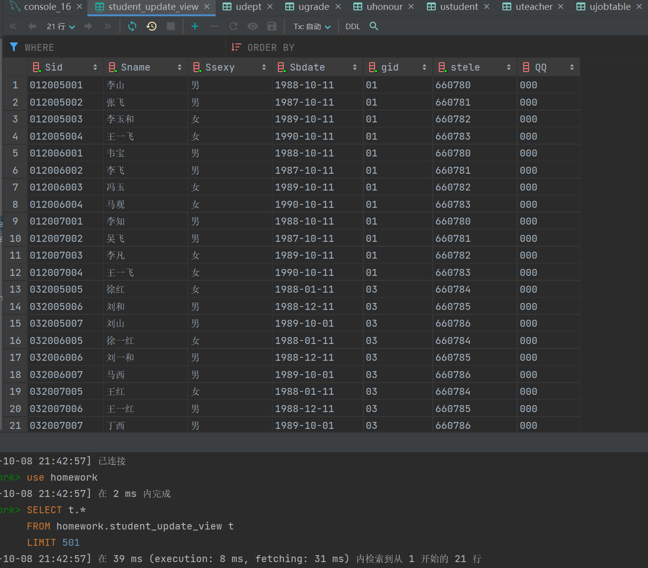Switch to the console_16 tab

click(x=47, y=7)
